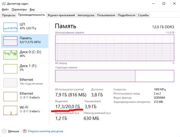
Task: Open the Файл menu
Action: coord(5,10)
